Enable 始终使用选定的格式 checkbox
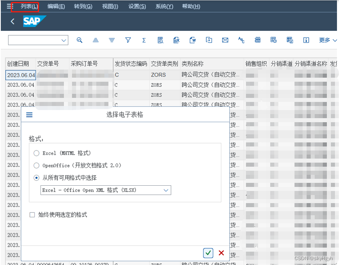 [x=31, y=214]
